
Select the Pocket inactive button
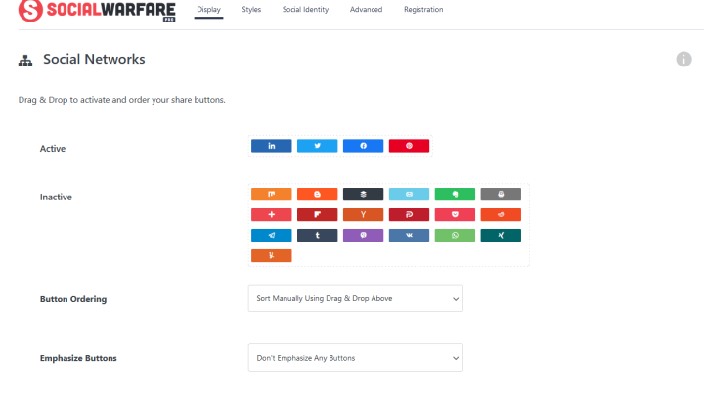pyautogui.click(x=455, y=214)
